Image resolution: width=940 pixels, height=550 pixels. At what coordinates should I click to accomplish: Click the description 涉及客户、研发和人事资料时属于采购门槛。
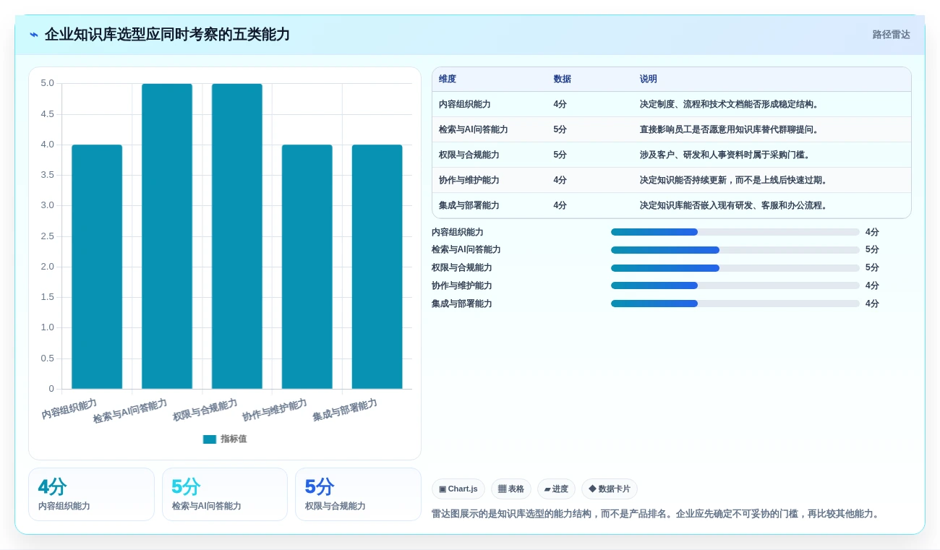727,155
